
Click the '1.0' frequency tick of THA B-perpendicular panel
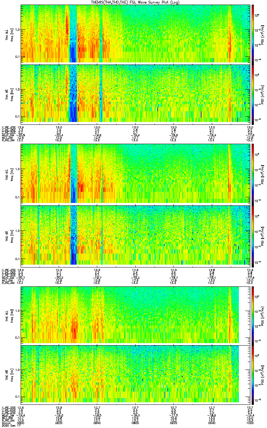click(17, 30)
